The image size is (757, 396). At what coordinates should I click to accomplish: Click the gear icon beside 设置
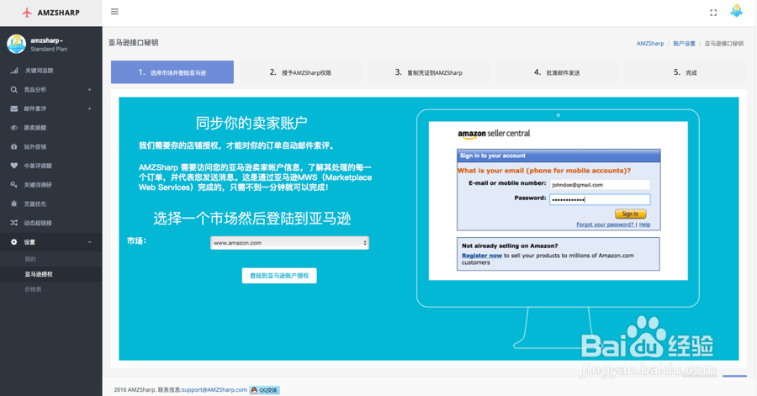click(x=14, y=242)
